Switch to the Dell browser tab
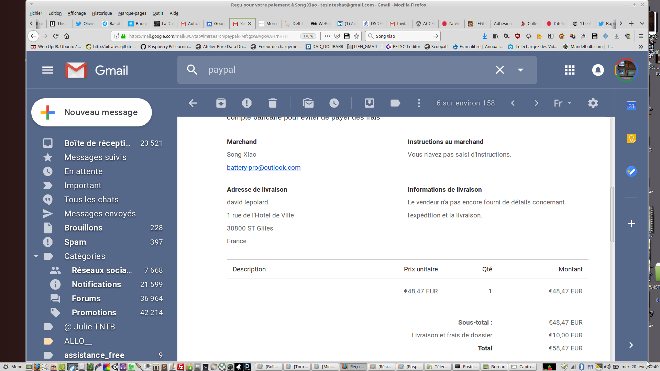The image size is (660, 371). [x=295, y=23]
